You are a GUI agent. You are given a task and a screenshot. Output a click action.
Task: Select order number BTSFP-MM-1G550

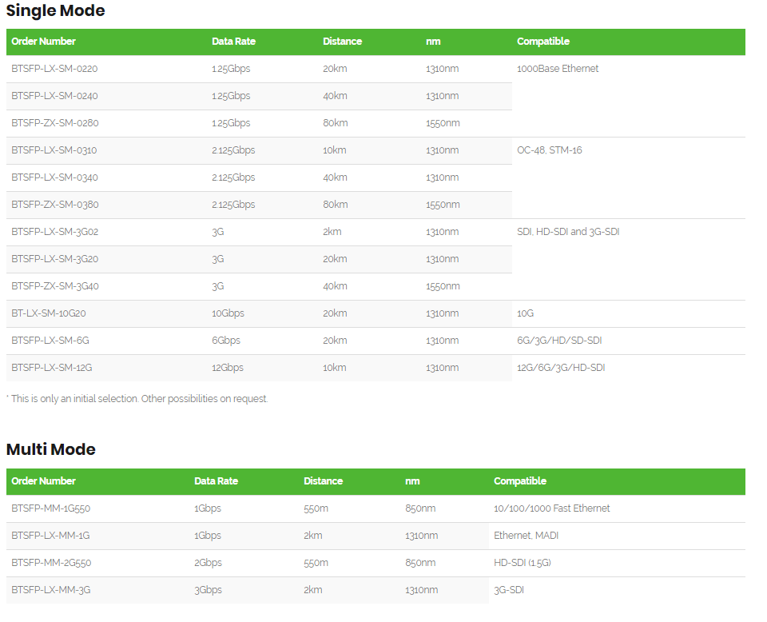click(51, 508)
